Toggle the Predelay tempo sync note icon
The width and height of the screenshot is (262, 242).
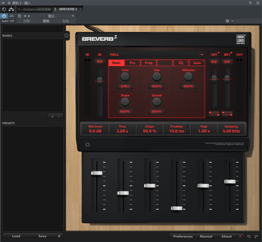click(187, 127)
